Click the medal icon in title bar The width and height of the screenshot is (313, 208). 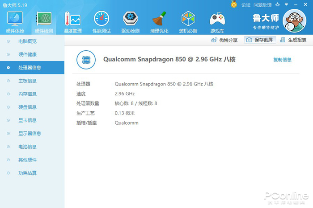click(234, 4)
